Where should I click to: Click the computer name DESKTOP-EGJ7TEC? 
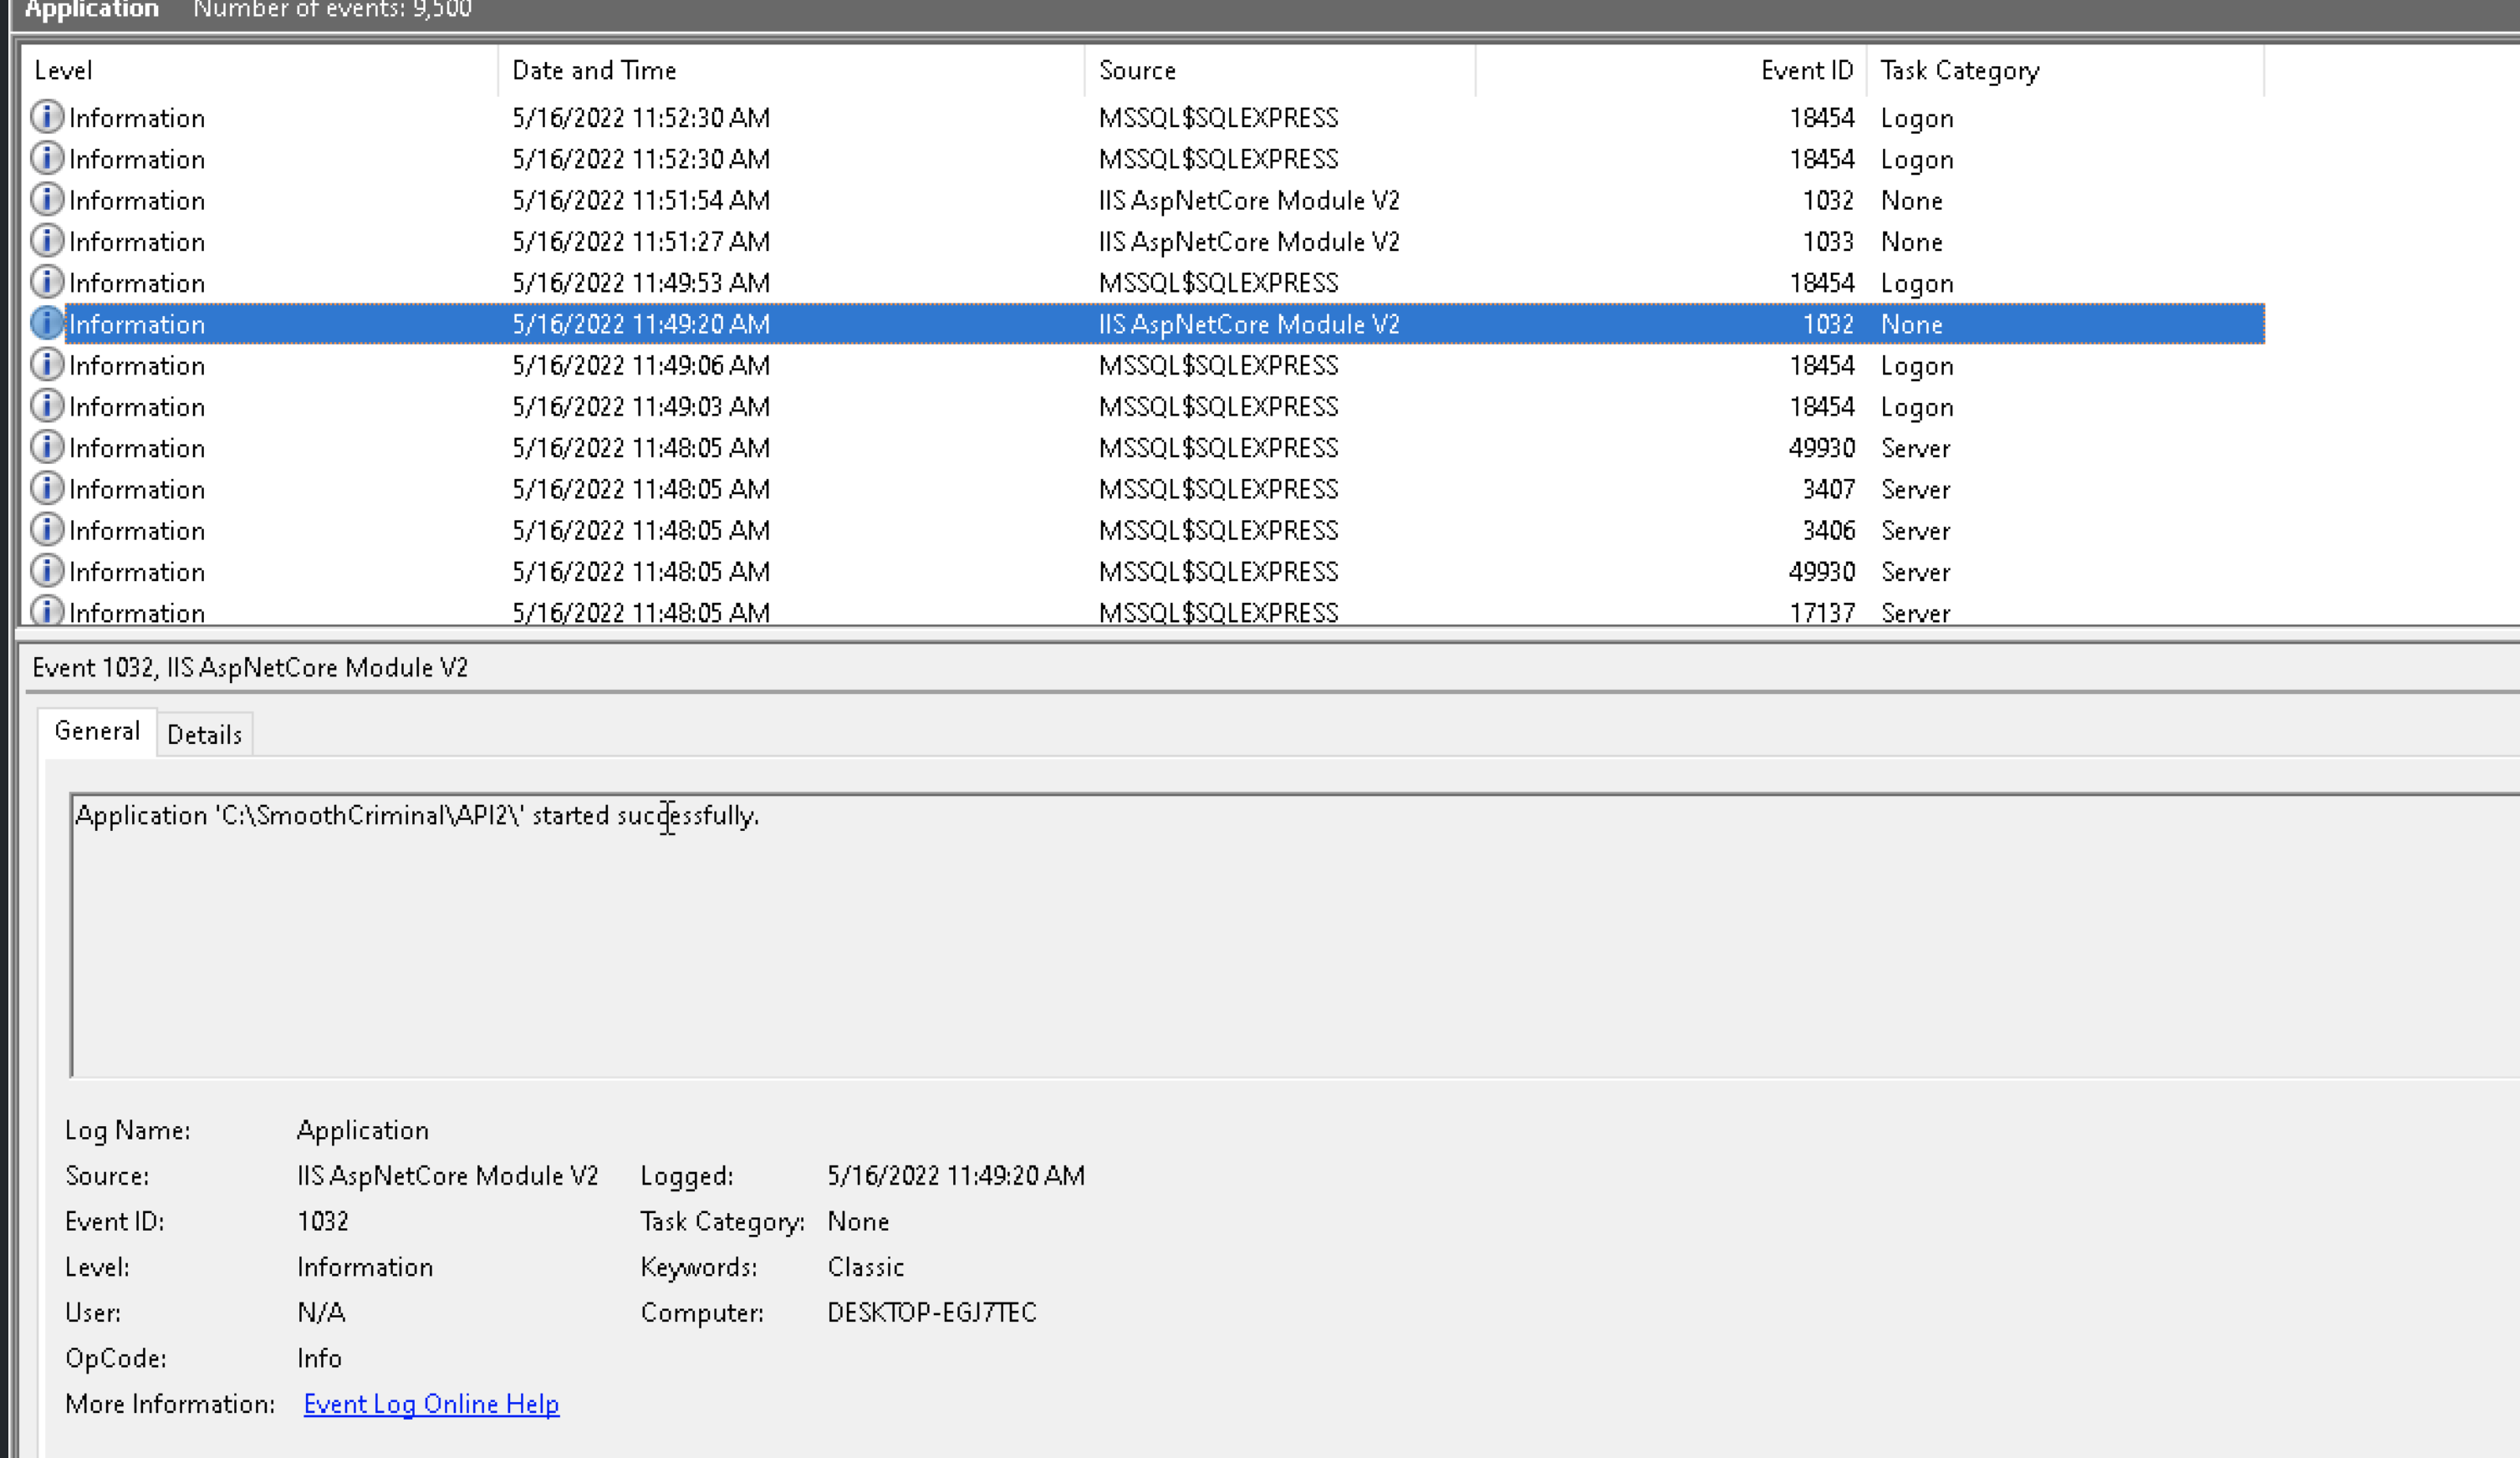tap(931, 1313)
